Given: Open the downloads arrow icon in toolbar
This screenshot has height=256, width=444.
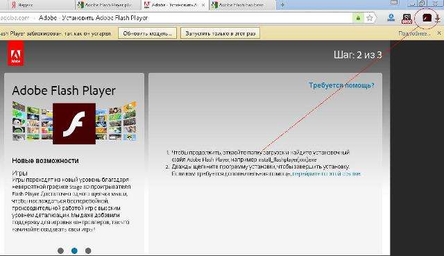Looking at the screenshot, I should tap(438, 19).
